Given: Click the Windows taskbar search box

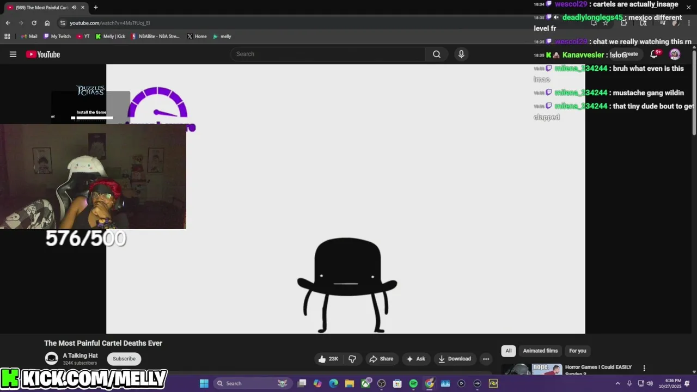Looking at the screenshot, I should click(x=253, y=383).
